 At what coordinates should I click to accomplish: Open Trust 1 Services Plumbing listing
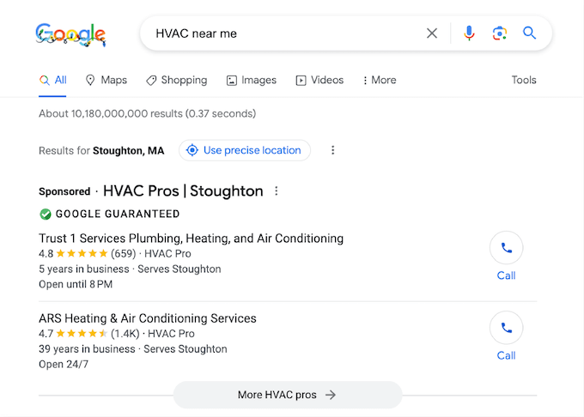pyautogui.click(x=191, y=239)
